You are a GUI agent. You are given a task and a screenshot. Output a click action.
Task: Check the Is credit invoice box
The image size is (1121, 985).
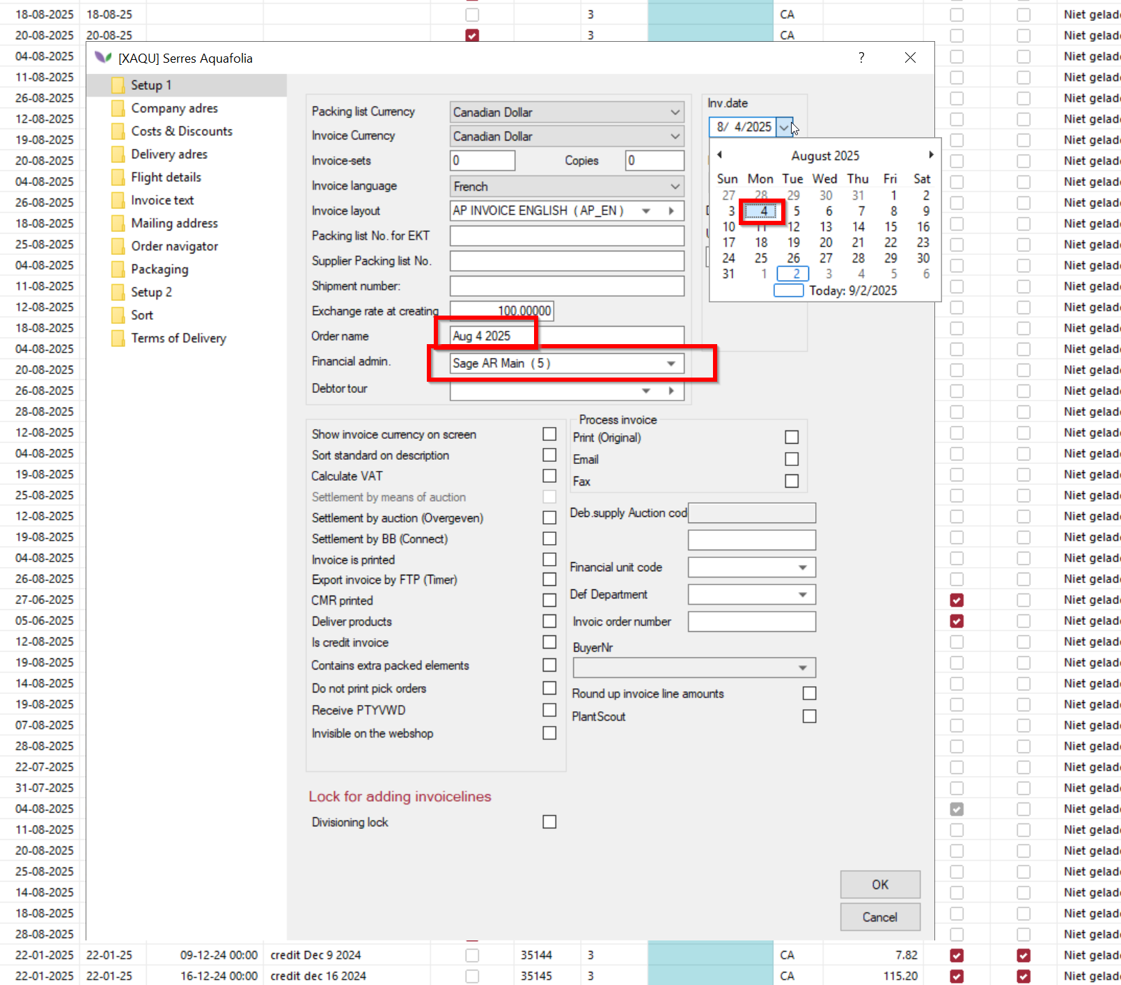pos(549,642)
